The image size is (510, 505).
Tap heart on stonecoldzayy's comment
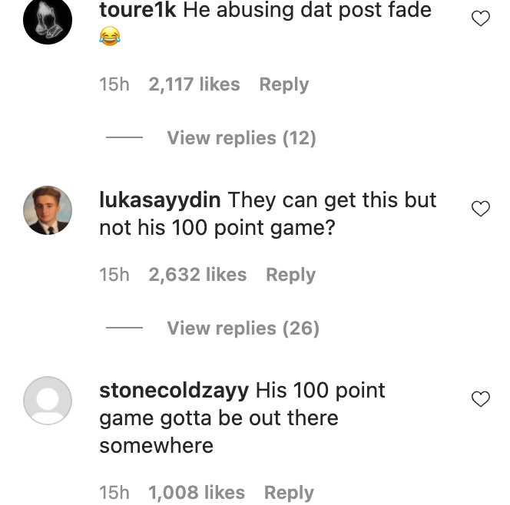(x=481, y=399)
